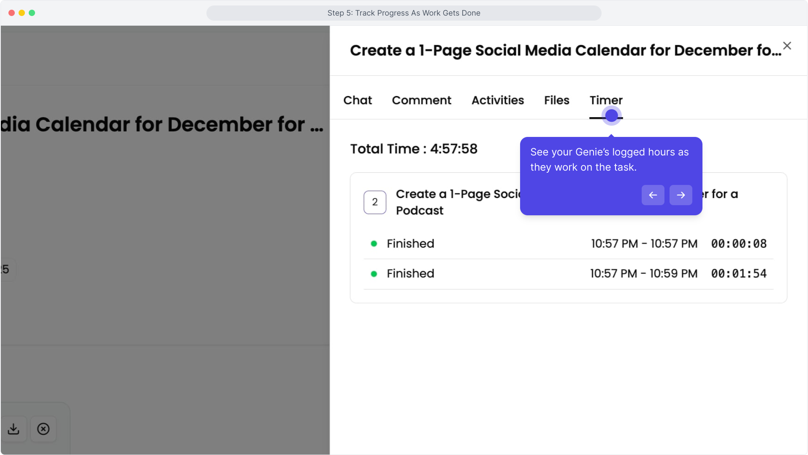Click the numbered 2 badge
This screenshot has width=808, height=455.
tap(375, 202)
